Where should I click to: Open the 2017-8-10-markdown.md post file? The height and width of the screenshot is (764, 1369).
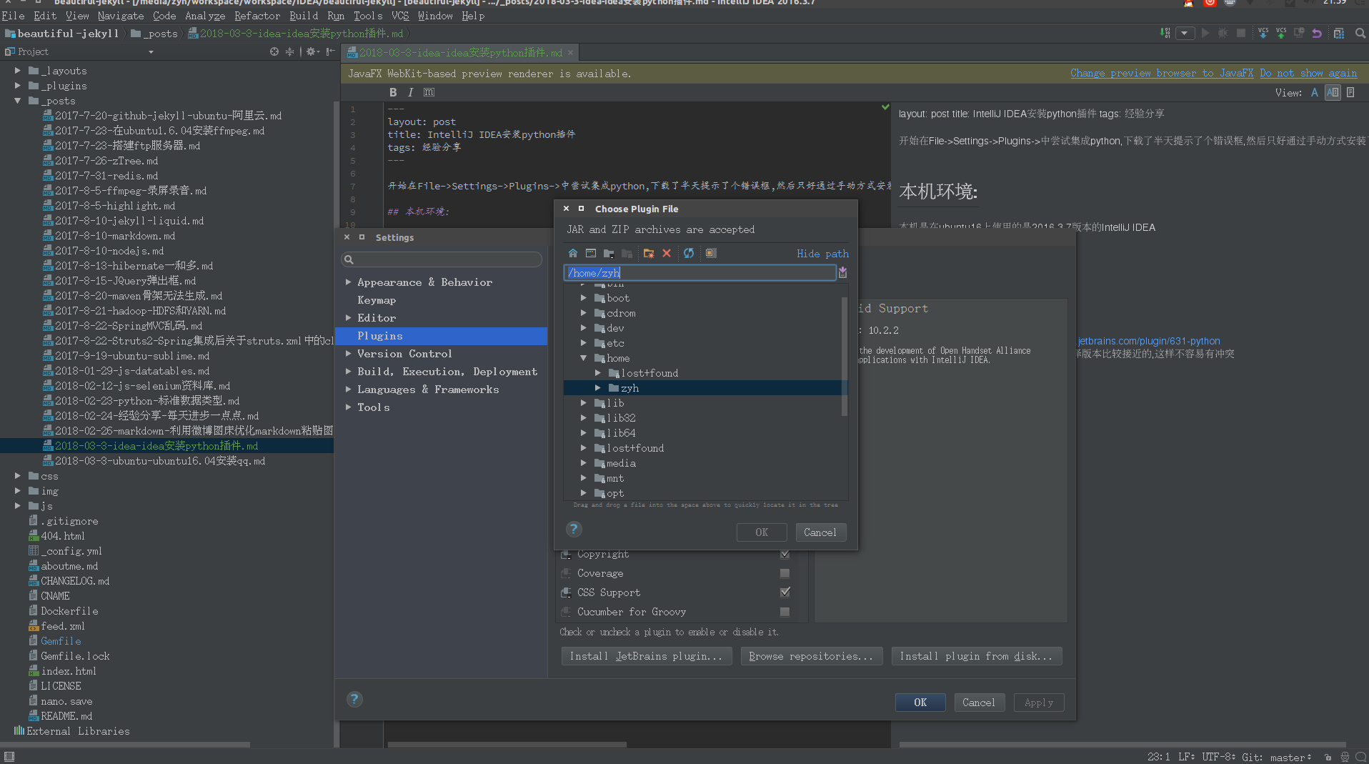[x=114, y=236]
